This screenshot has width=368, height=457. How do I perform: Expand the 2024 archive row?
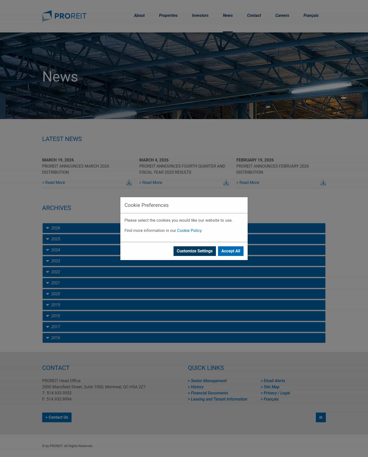(184, 250)
